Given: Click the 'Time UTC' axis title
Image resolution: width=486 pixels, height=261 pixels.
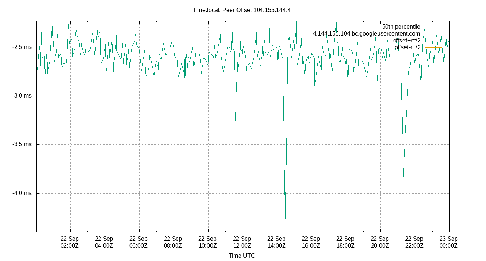Looking at the screenshot, I should 242,256.
